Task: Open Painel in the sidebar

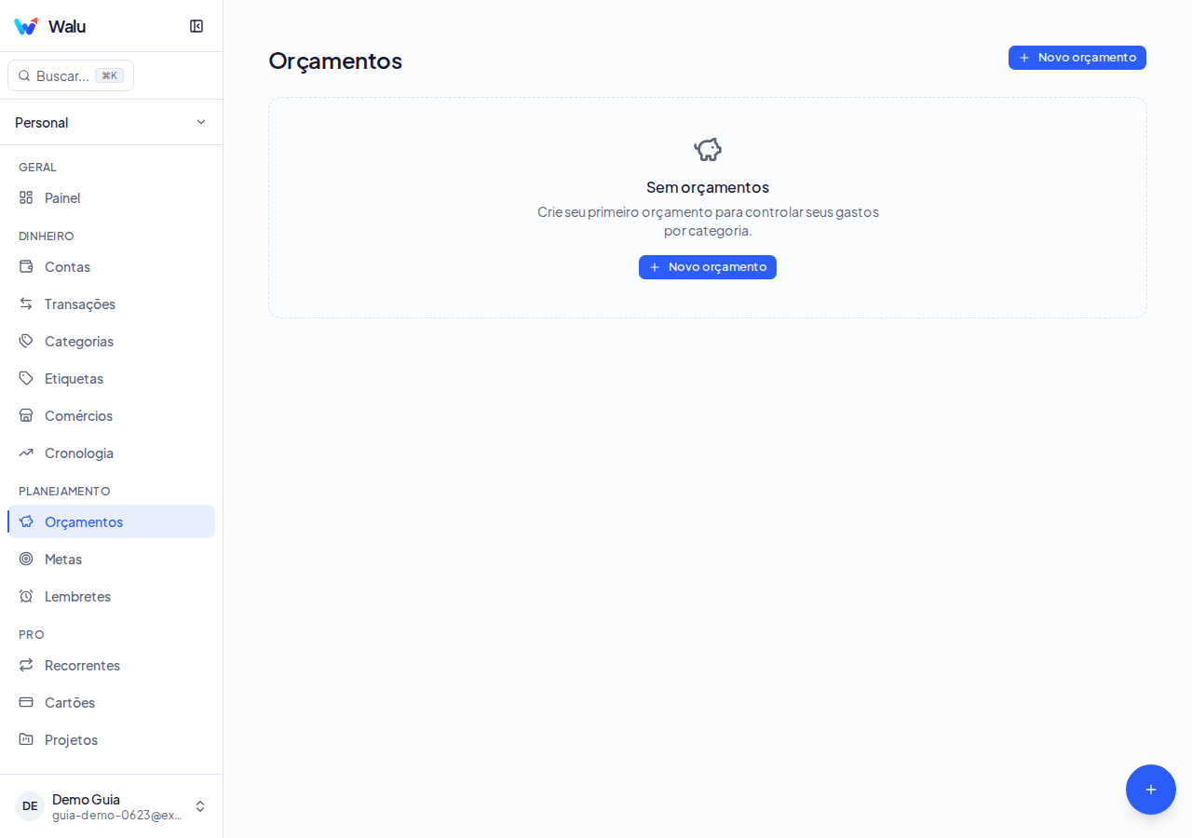Action: tap(111, 197)
